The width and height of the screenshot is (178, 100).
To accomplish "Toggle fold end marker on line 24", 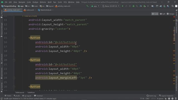I will click(x=14, y=78).
